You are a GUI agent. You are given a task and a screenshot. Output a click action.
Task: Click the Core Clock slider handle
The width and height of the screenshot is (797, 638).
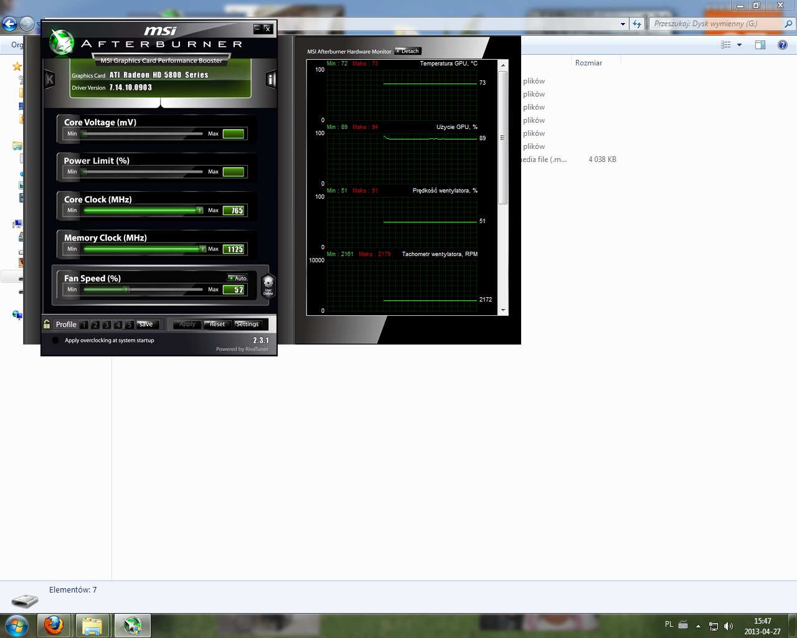click(200, 210)
